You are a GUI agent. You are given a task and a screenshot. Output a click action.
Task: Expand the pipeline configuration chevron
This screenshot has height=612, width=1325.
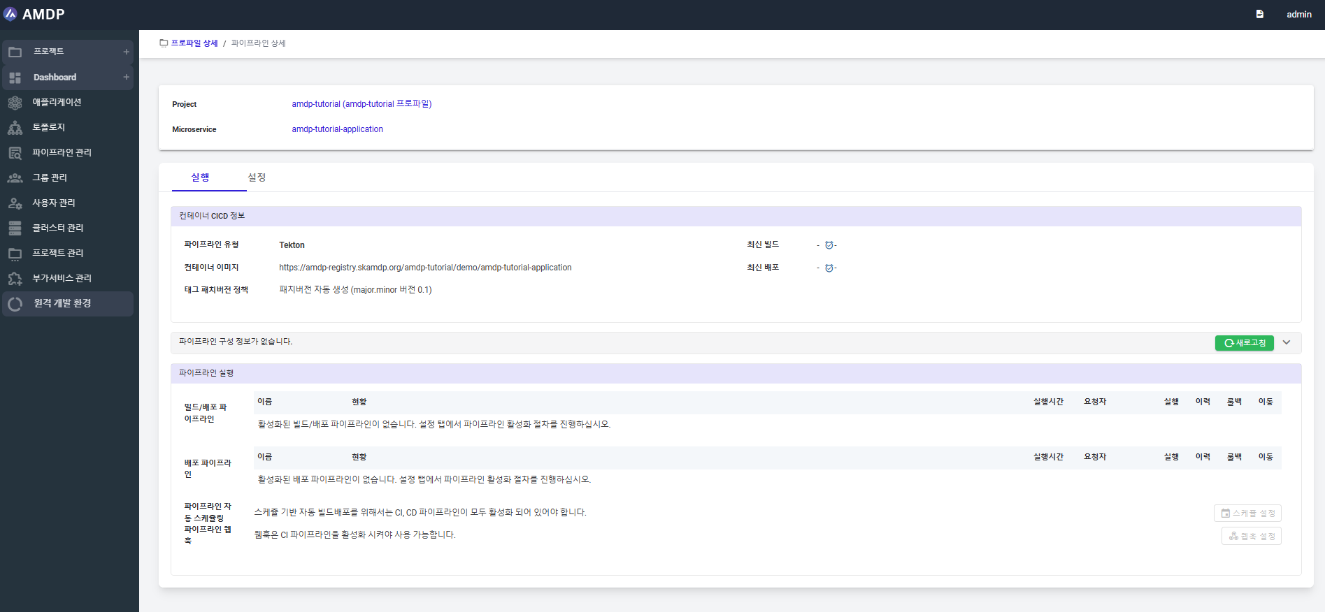pos(1287,343)
